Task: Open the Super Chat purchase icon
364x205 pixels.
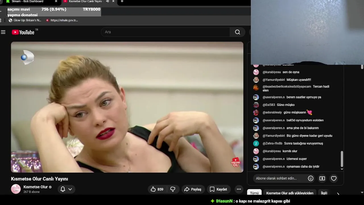Action: click(322, 179)
